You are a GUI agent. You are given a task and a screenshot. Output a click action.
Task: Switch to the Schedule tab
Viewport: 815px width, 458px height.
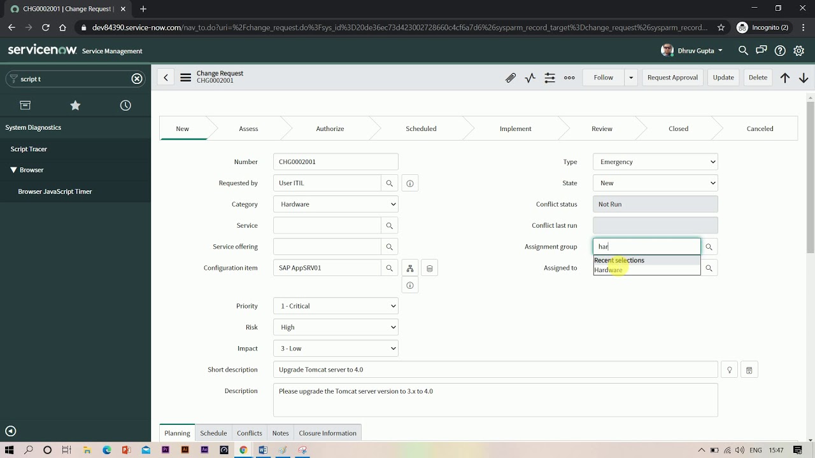(x=213, y=433)
